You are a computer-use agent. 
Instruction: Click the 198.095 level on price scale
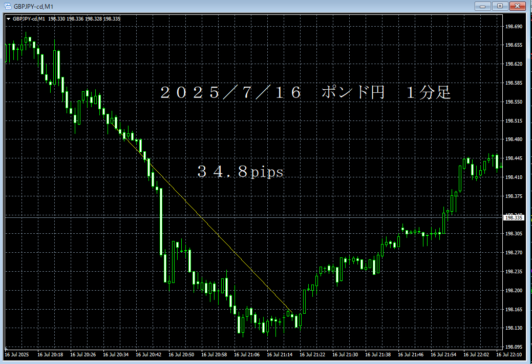point(513,347)
